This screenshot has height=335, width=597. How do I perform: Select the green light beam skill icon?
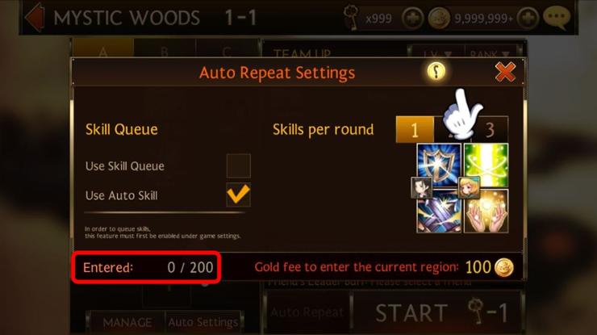click(x=486, y=164)
